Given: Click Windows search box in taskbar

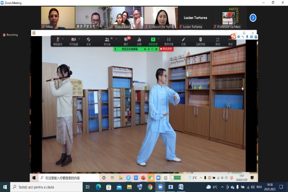Looking at the screenshot, I should [46, 187].
